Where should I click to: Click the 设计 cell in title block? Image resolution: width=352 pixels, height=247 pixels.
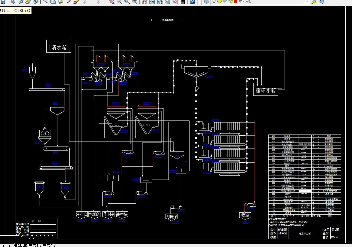tap(273, 230)
